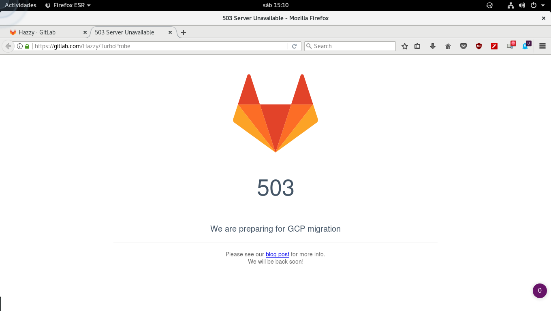
Task: Open the Ghostery ghost icon
Action: coord(526,45)
